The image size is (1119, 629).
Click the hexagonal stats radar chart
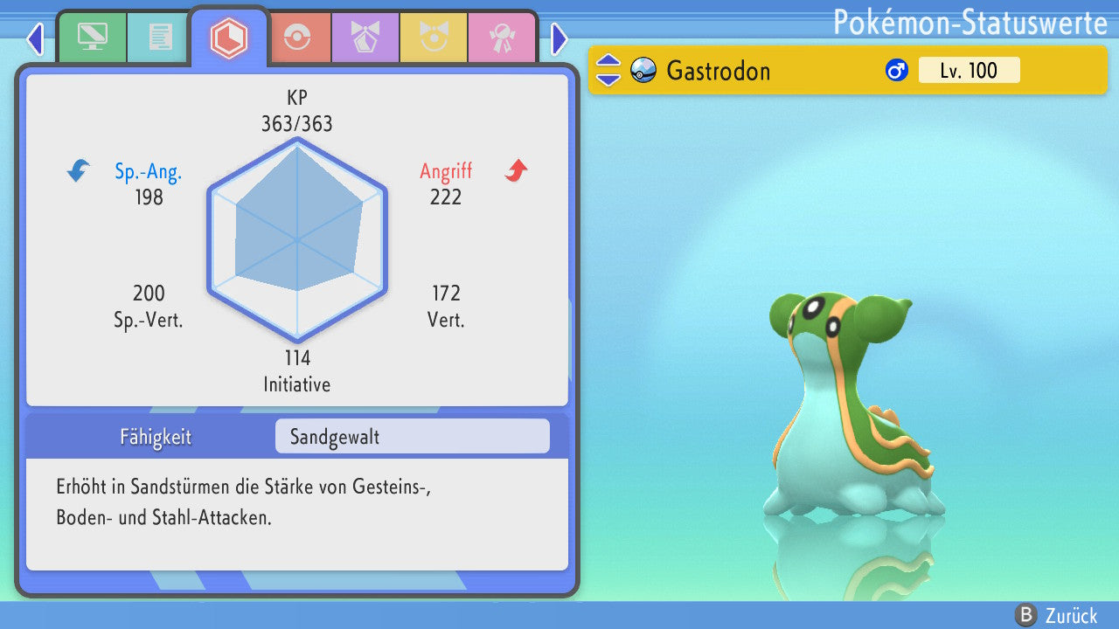[x=297, y=239]
